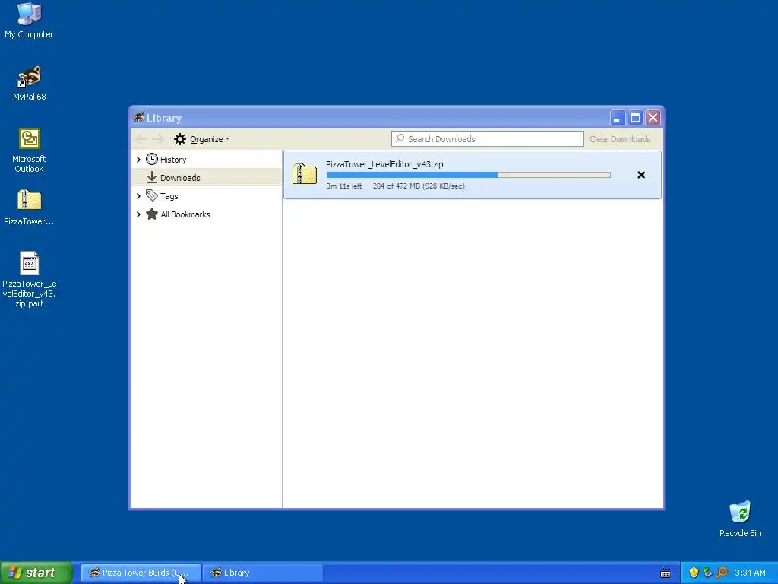778x584 pixels.
Task: Select the All Bookmarks label in sidebar
Action: pos(185,214)
